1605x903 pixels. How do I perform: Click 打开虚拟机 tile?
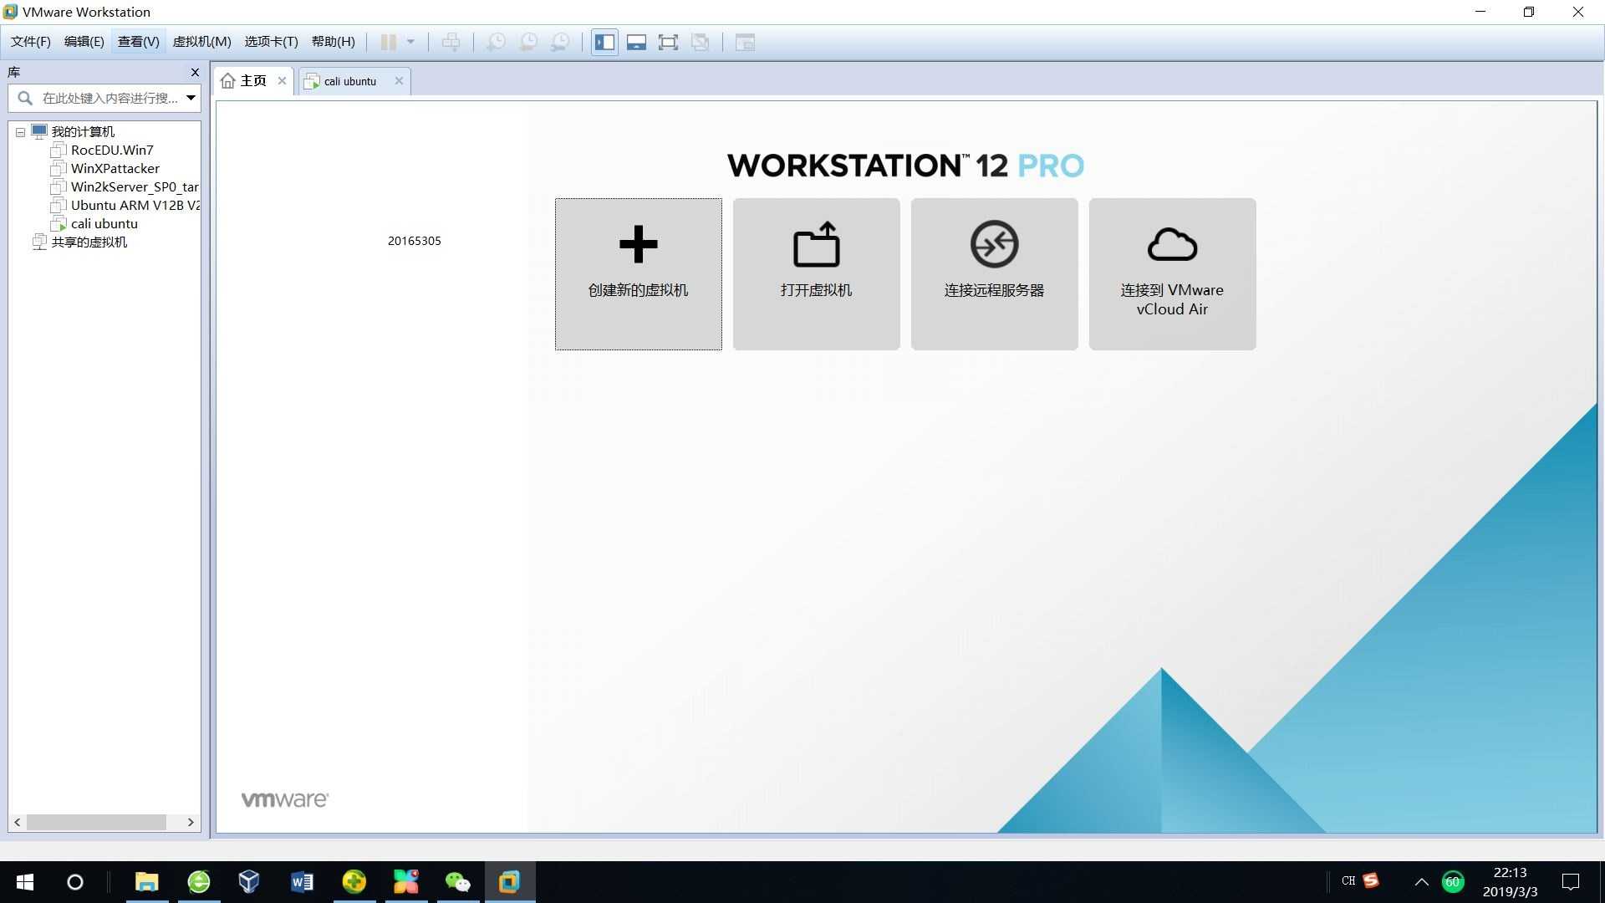point(816,274)
